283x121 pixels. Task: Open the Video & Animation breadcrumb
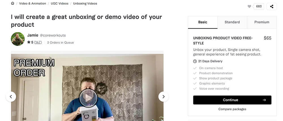33,3
